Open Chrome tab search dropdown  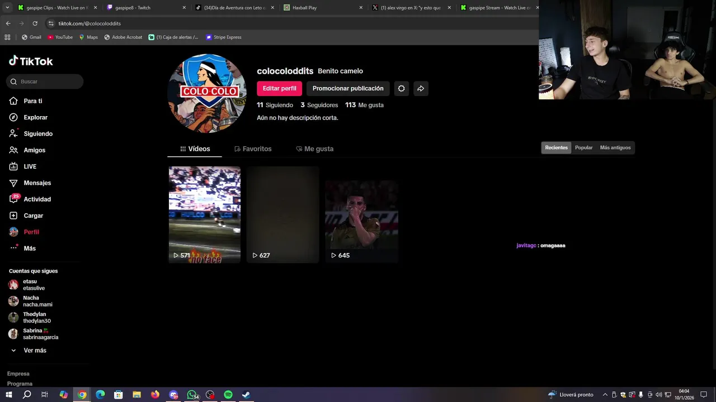coord(7,8)
